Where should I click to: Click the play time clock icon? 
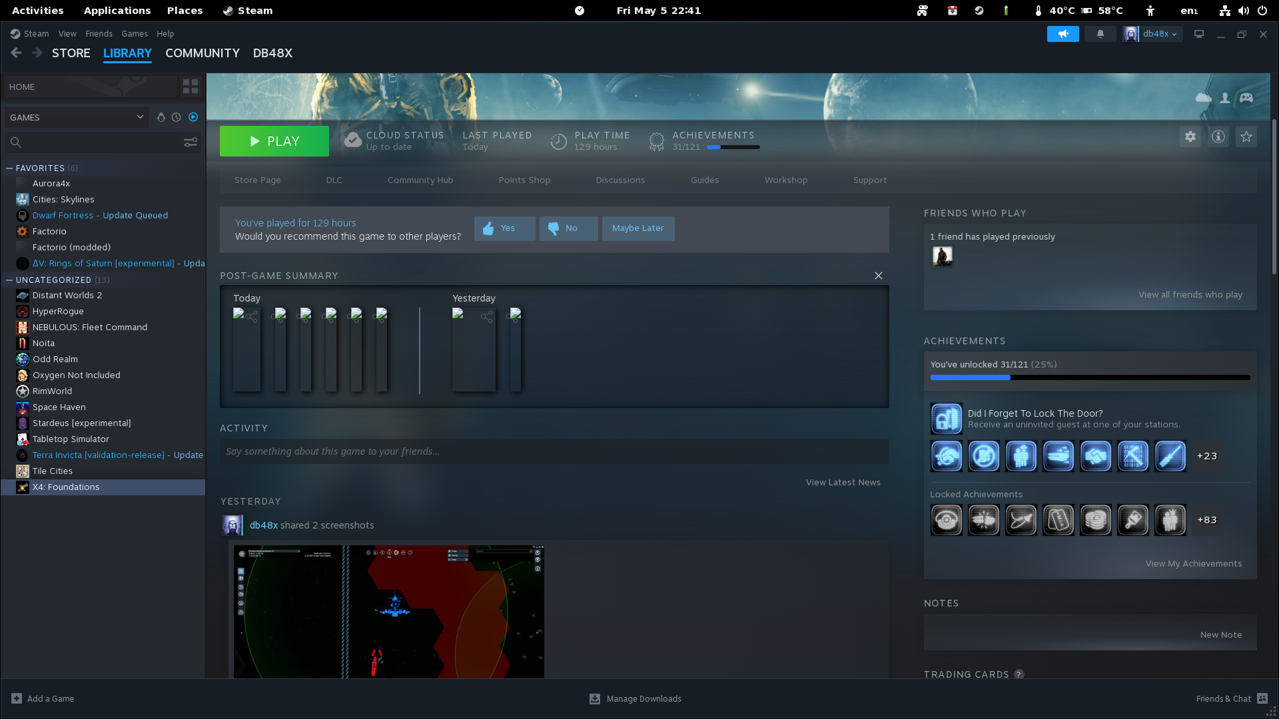(559, 141)
